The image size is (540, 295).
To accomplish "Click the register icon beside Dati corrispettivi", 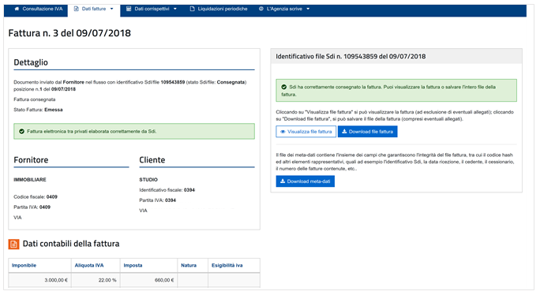I will click(x=129, y=9).
